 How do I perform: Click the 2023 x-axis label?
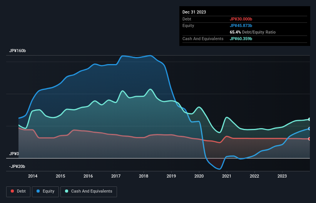[282, 176]
